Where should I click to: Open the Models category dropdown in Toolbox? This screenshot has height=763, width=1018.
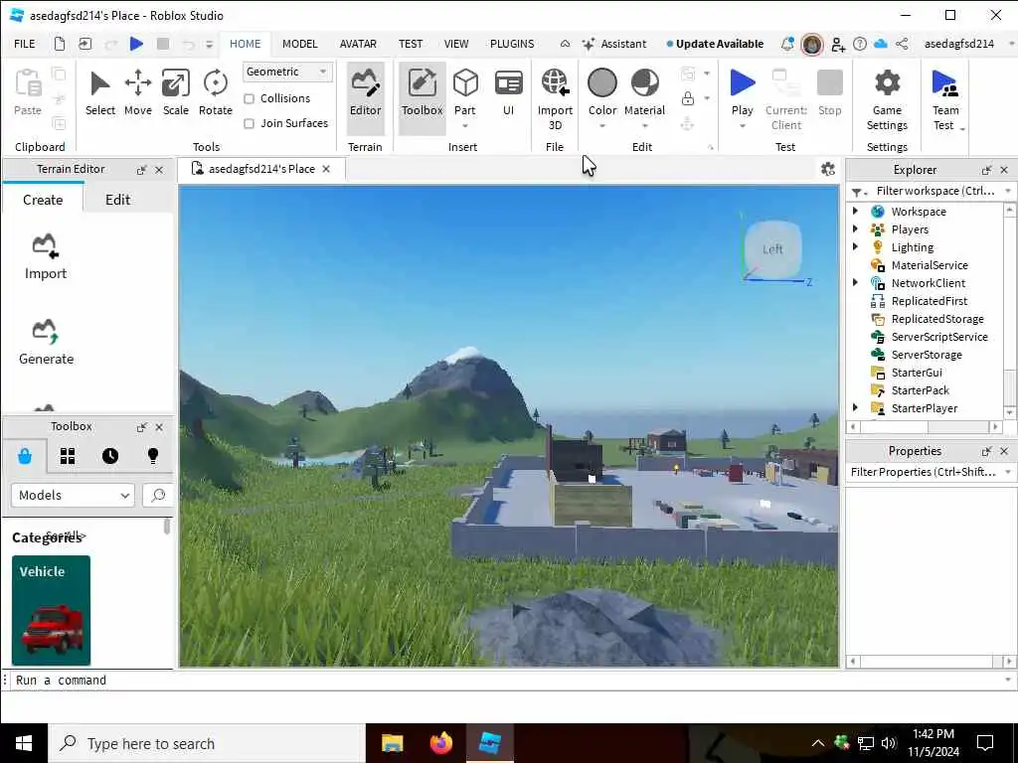(x=73, y=496)
